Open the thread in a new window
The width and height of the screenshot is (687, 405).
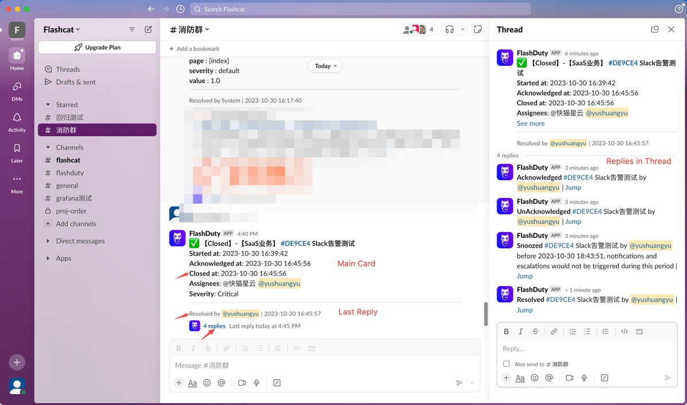(x=655, y=29)
